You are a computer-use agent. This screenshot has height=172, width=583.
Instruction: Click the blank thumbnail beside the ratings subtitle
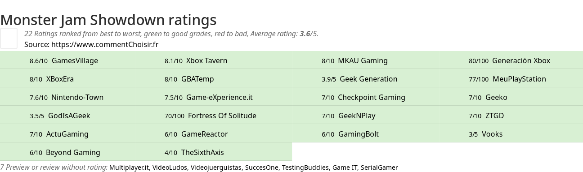9,38
